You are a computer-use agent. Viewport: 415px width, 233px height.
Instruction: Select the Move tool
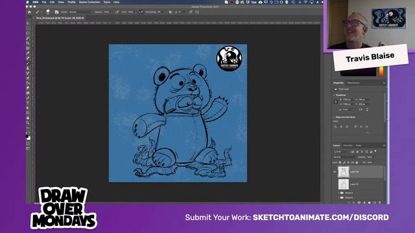coord(28,23)
